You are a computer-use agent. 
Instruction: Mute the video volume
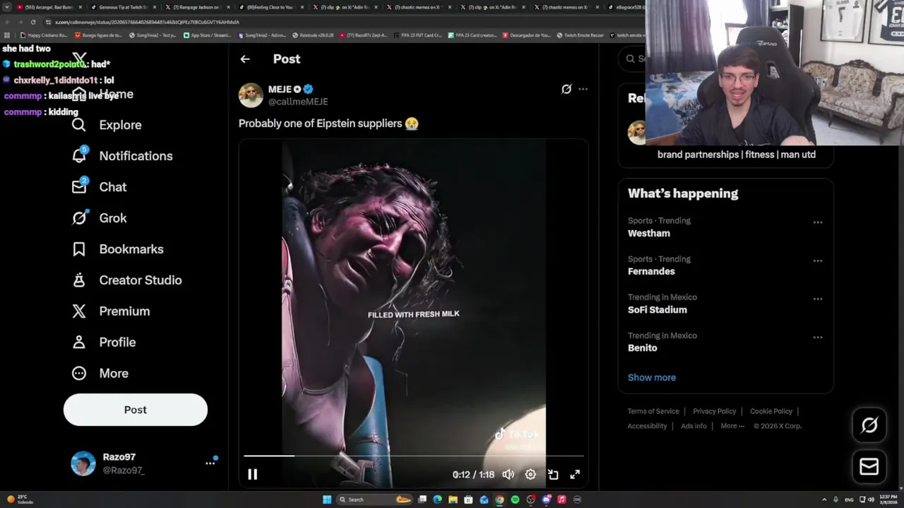509,475
